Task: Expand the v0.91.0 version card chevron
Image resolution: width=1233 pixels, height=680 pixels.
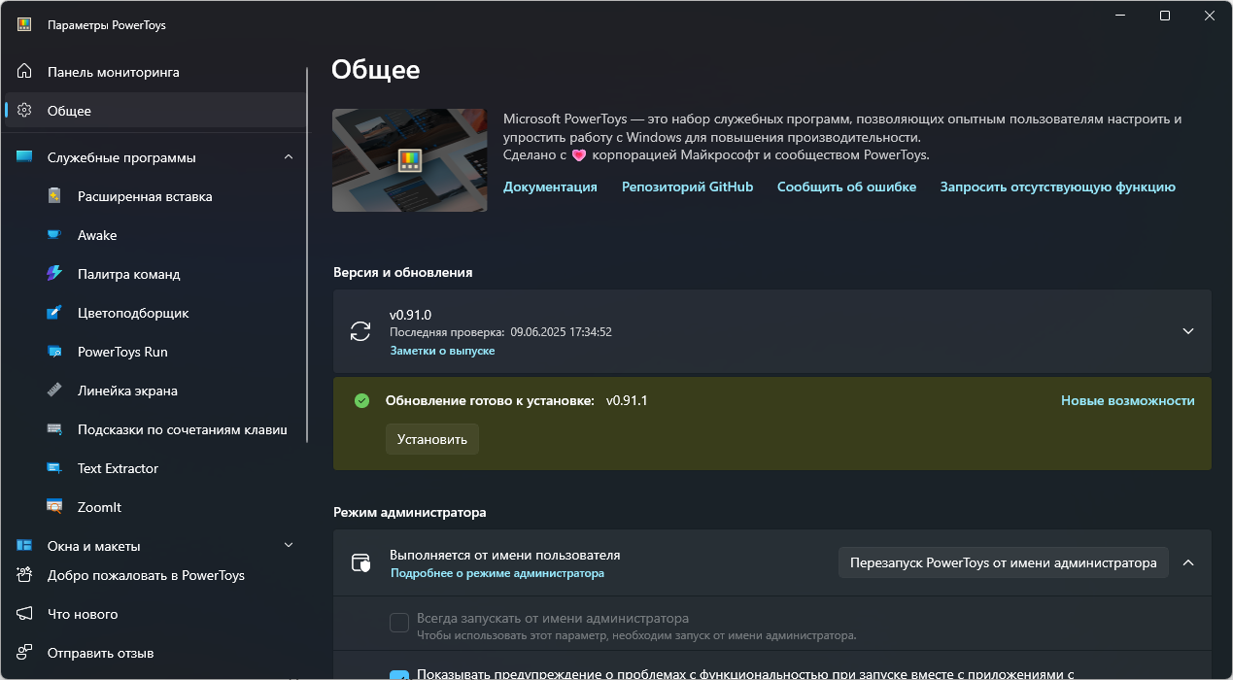Action: click(1188, 331)
